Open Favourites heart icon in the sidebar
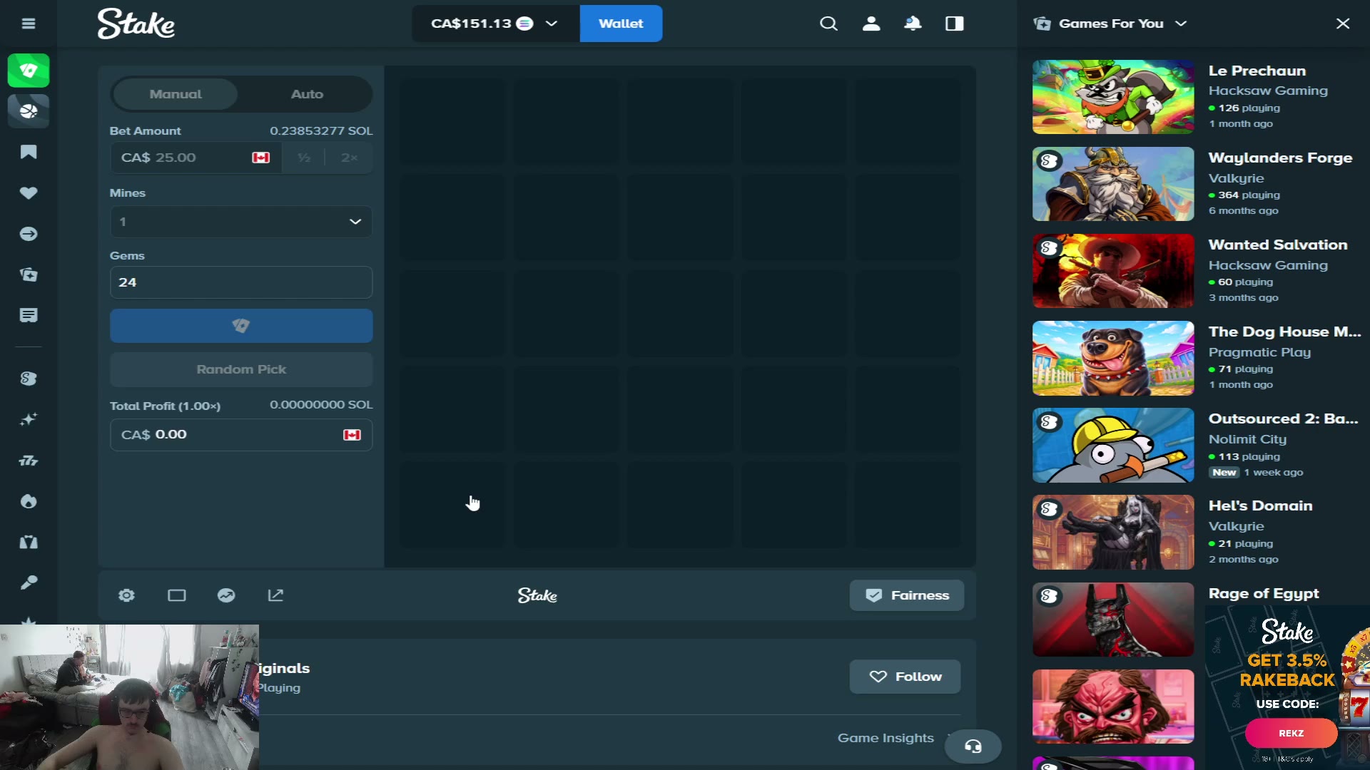 click(x=29, y=193)
